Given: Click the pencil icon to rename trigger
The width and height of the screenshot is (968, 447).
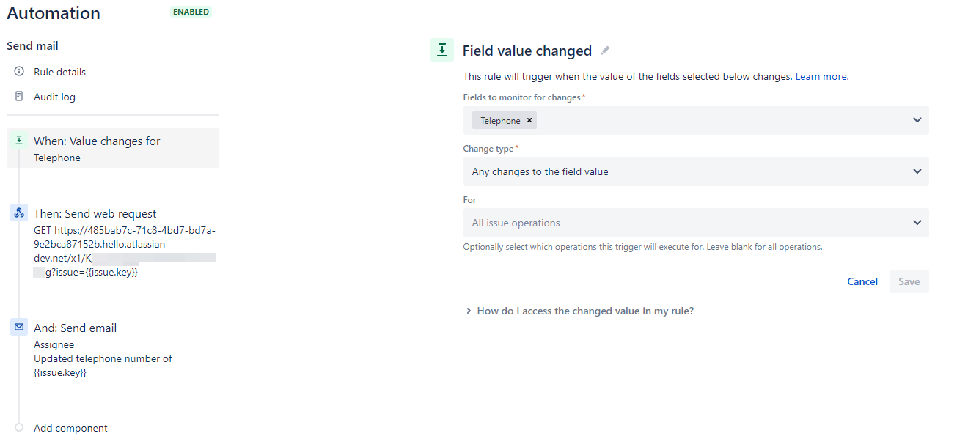Looking at the screenshot, I should [x=605, y=51].
